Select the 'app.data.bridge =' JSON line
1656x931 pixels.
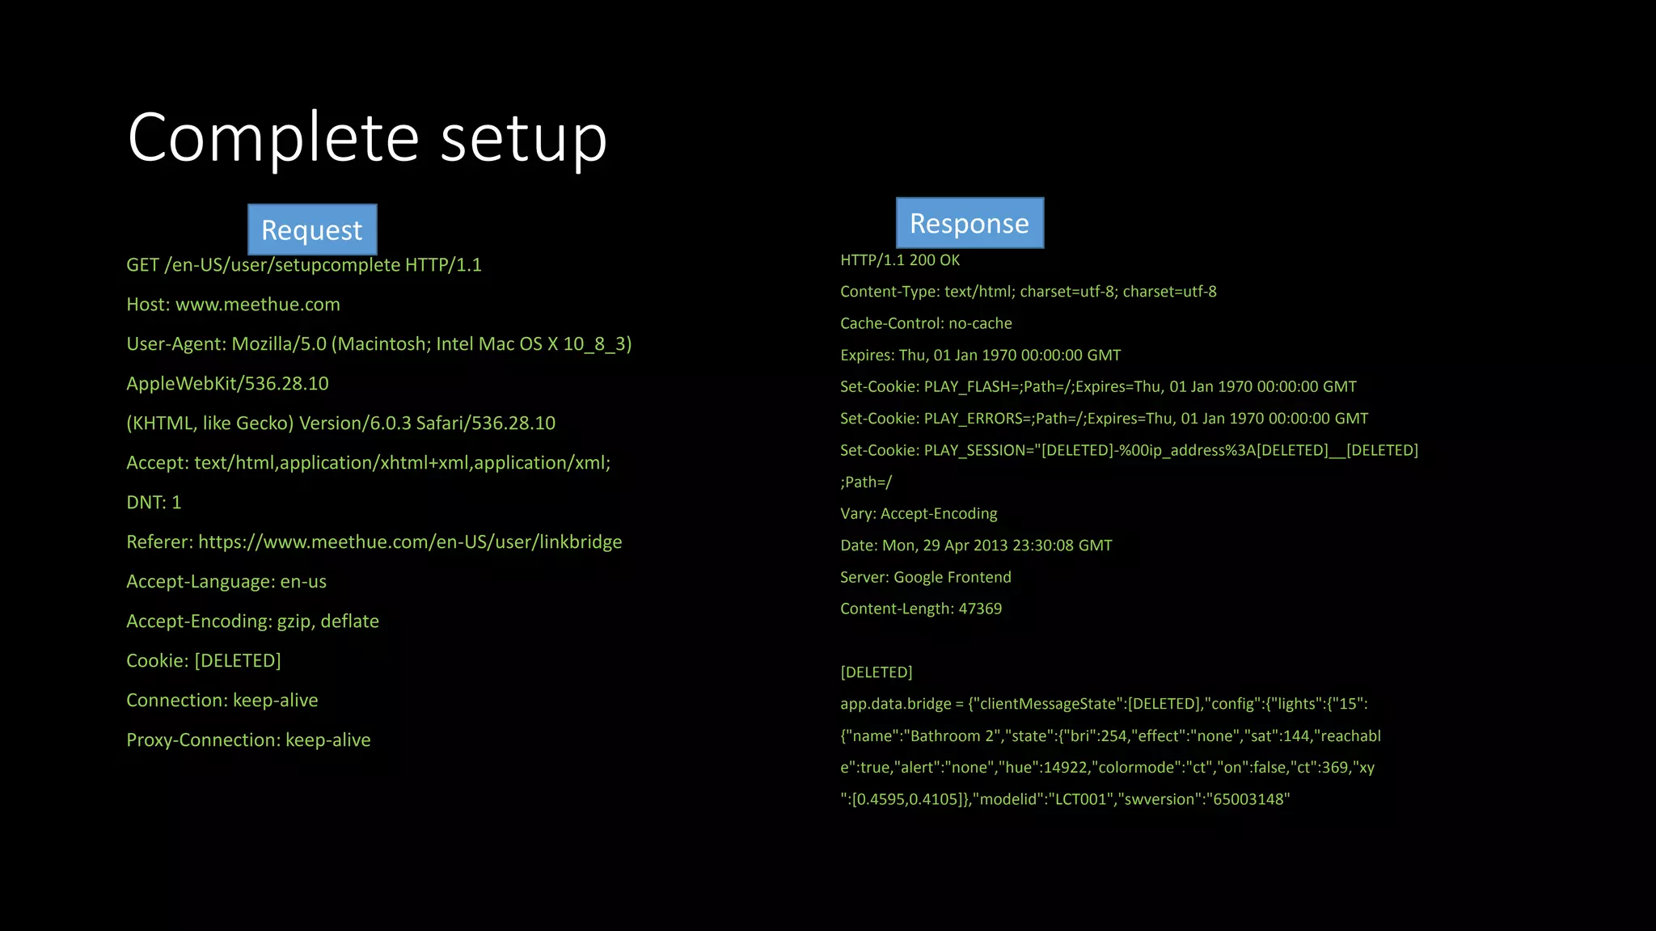point(1104,704)
